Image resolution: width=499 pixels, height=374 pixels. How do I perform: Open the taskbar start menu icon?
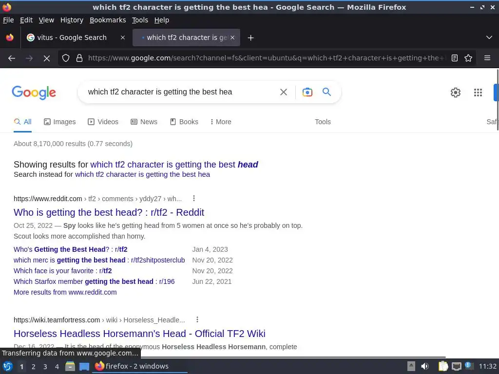8,366
